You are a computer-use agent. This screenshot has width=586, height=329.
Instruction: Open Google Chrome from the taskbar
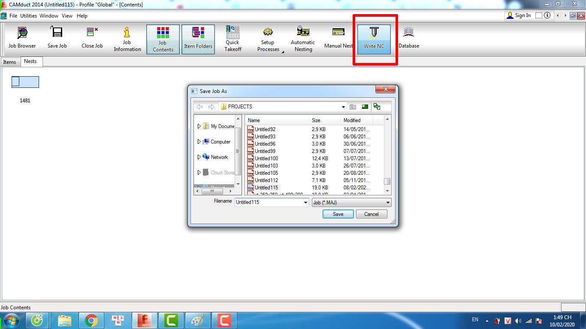(x=91, y=320)
